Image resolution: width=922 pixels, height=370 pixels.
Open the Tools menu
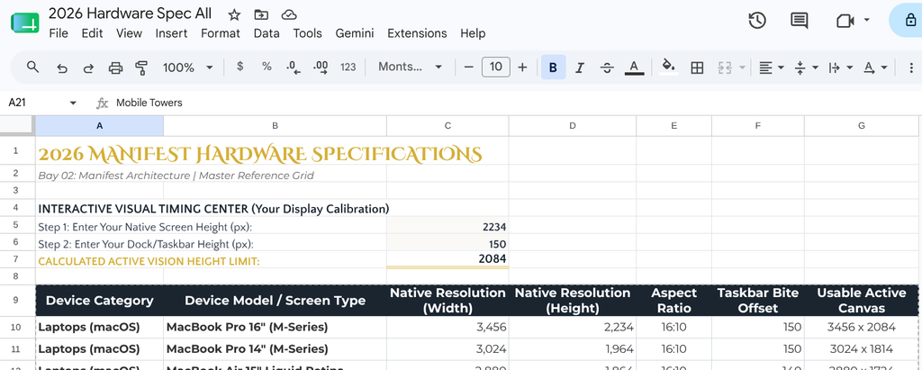click(x=308, y=33)
